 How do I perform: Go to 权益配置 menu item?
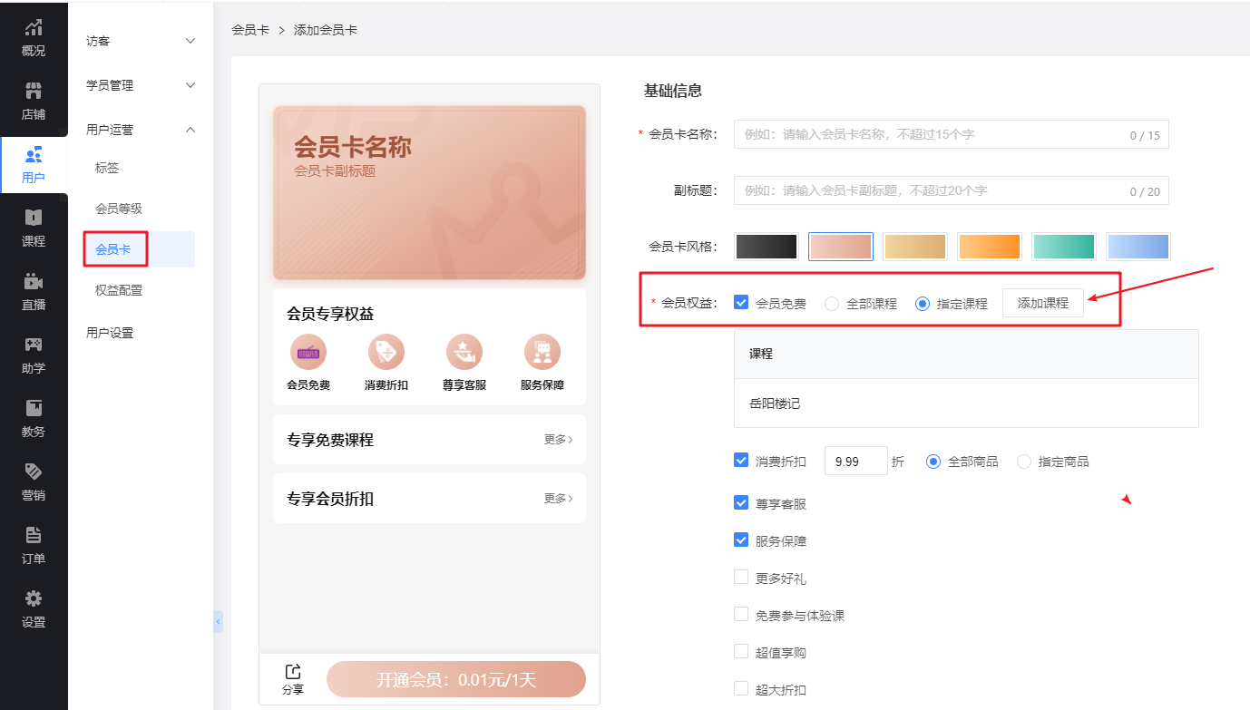pos(119,290)
